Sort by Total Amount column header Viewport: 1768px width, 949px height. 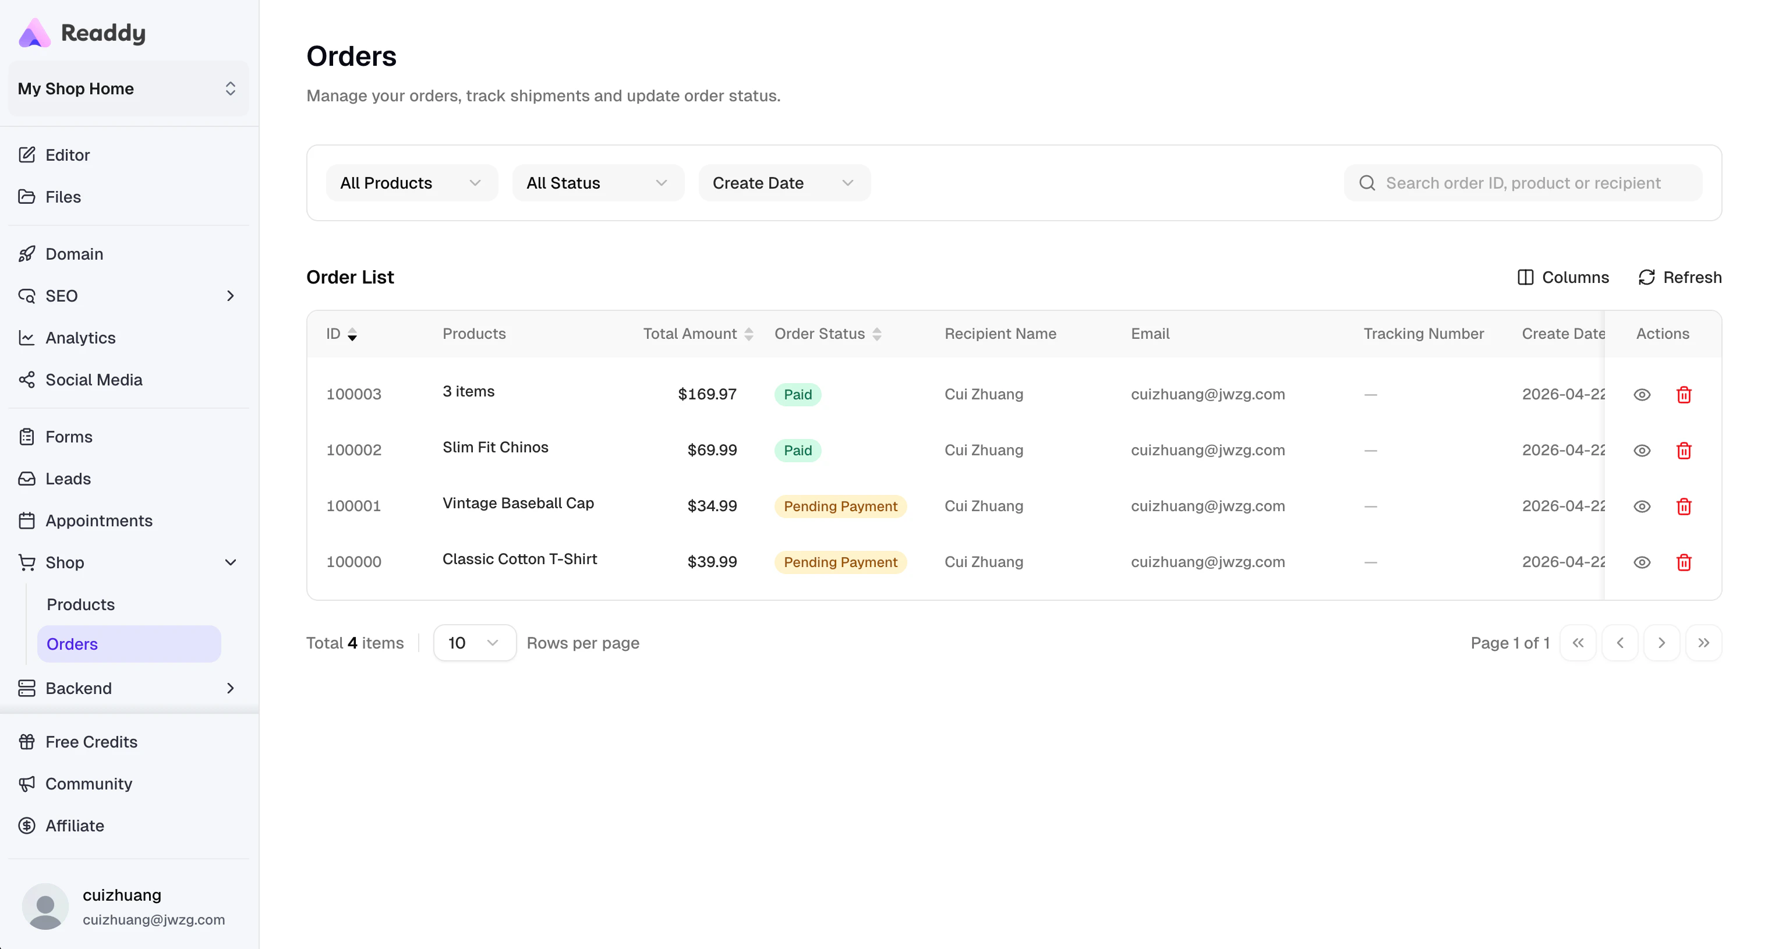click(x=698, y=334)
